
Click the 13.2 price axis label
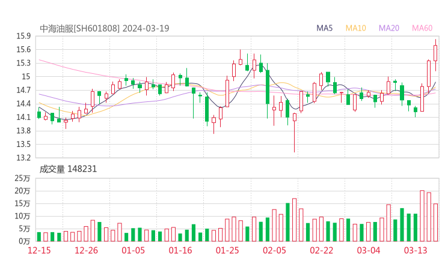(x=23, y=157)
